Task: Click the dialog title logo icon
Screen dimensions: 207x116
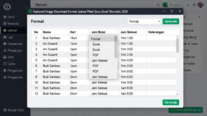Action: click(x=30, y=12)
